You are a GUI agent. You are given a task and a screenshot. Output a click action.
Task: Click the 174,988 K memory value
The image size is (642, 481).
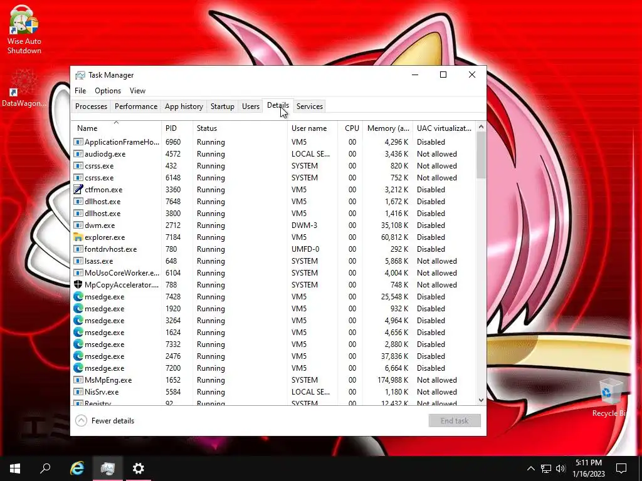coord(392,380)
